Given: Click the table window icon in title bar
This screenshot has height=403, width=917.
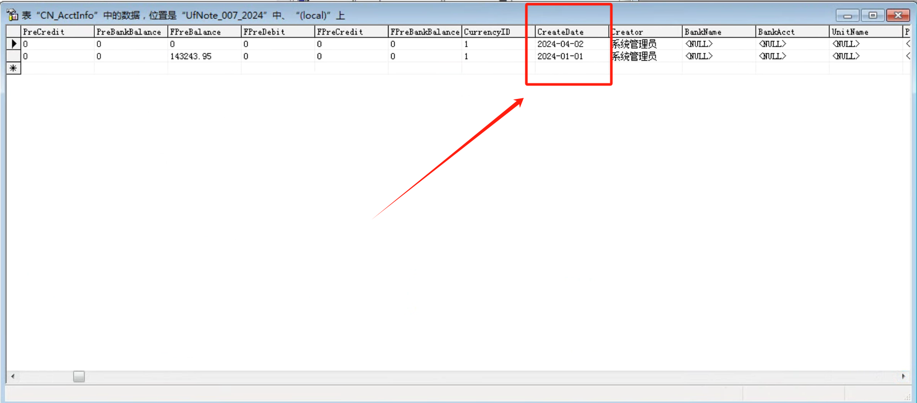Looking at the screenshot, I should (12, 15).
